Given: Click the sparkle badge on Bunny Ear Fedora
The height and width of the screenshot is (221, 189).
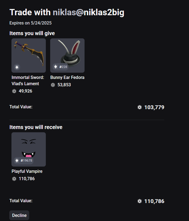Looking at the screenshot, I should pos(55,67).
